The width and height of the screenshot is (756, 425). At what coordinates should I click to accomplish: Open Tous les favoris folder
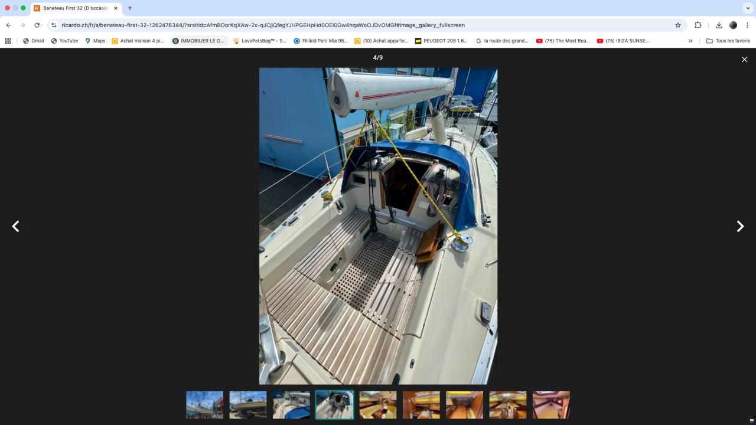pyautogui.click(x=728, y=41)
